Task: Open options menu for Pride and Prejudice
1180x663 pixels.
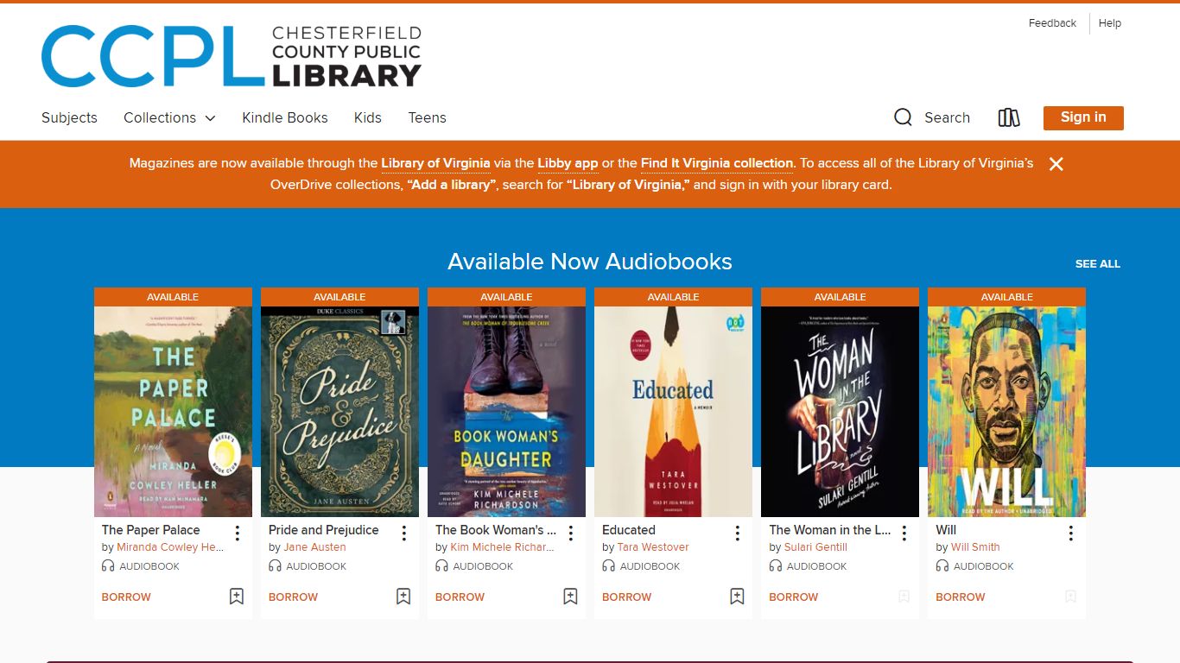Action: (403, 534)
